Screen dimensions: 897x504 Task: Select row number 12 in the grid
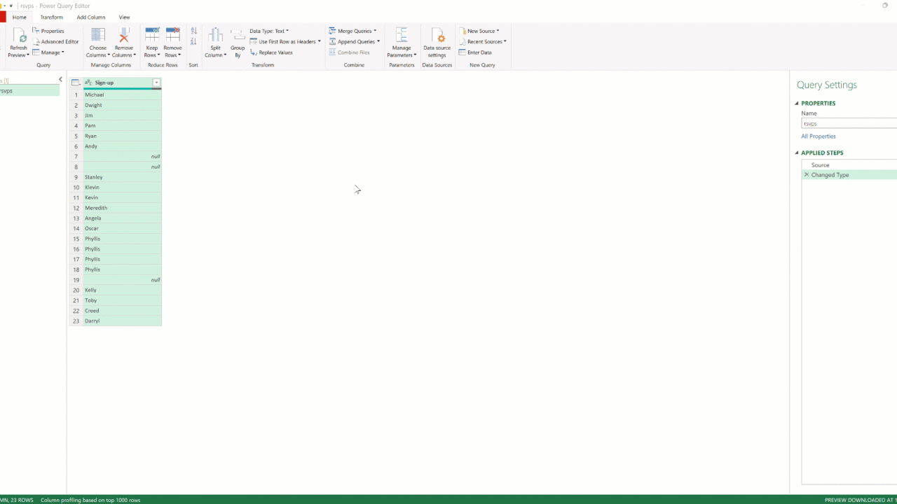click(76, 208)
